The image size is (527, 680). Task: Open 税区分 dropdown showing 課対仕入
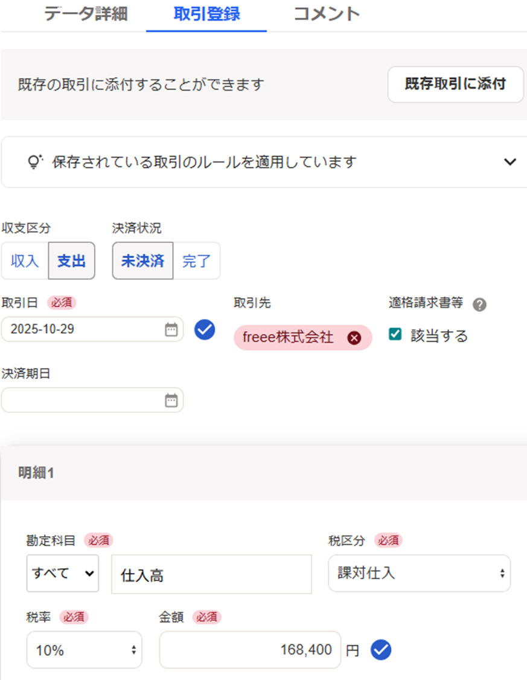point(419,573)
